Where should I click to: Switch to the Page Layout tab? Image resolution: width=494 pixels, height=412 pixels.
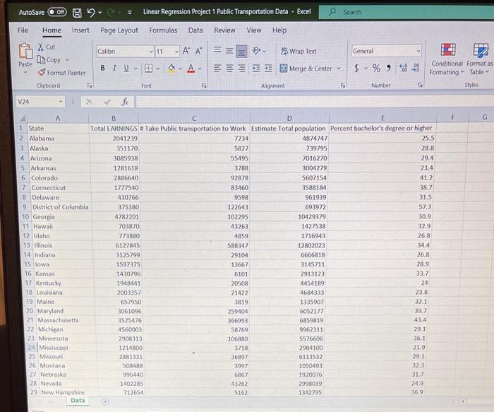[x=119, y=30]
